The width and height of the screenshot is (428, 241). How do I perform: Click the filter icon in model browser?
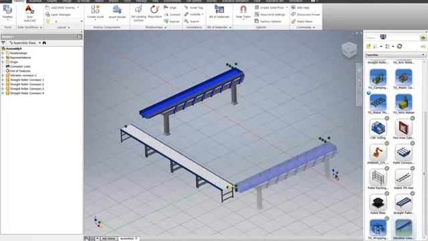pyautogui.click(x=3, y=43)
